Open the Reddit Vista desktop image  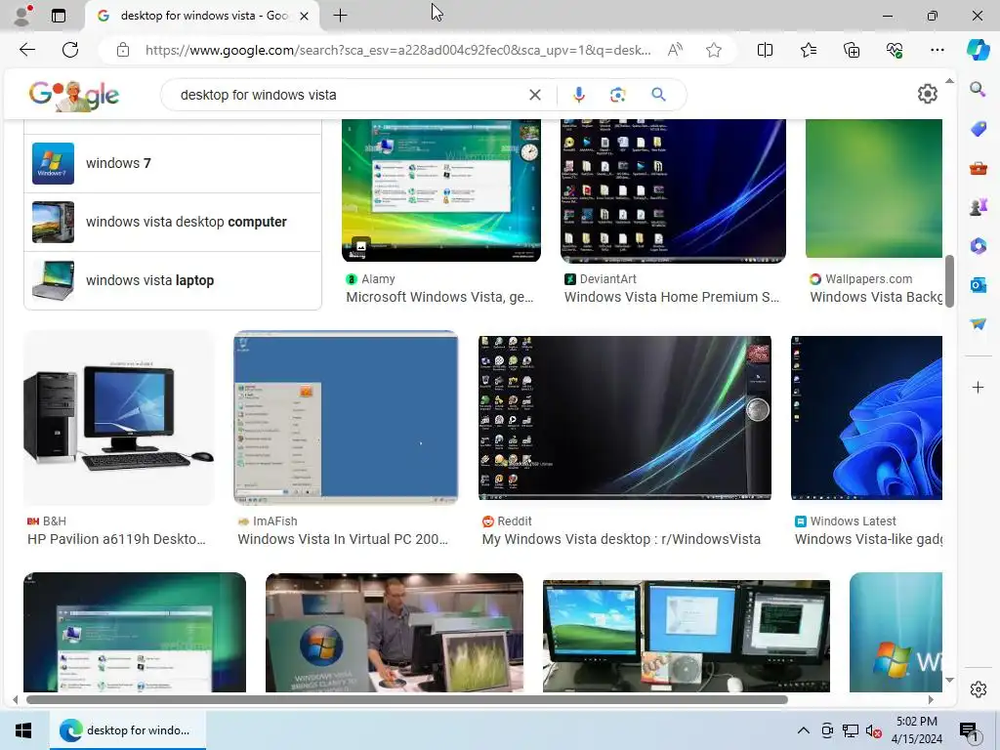click(x=625, y=418)
